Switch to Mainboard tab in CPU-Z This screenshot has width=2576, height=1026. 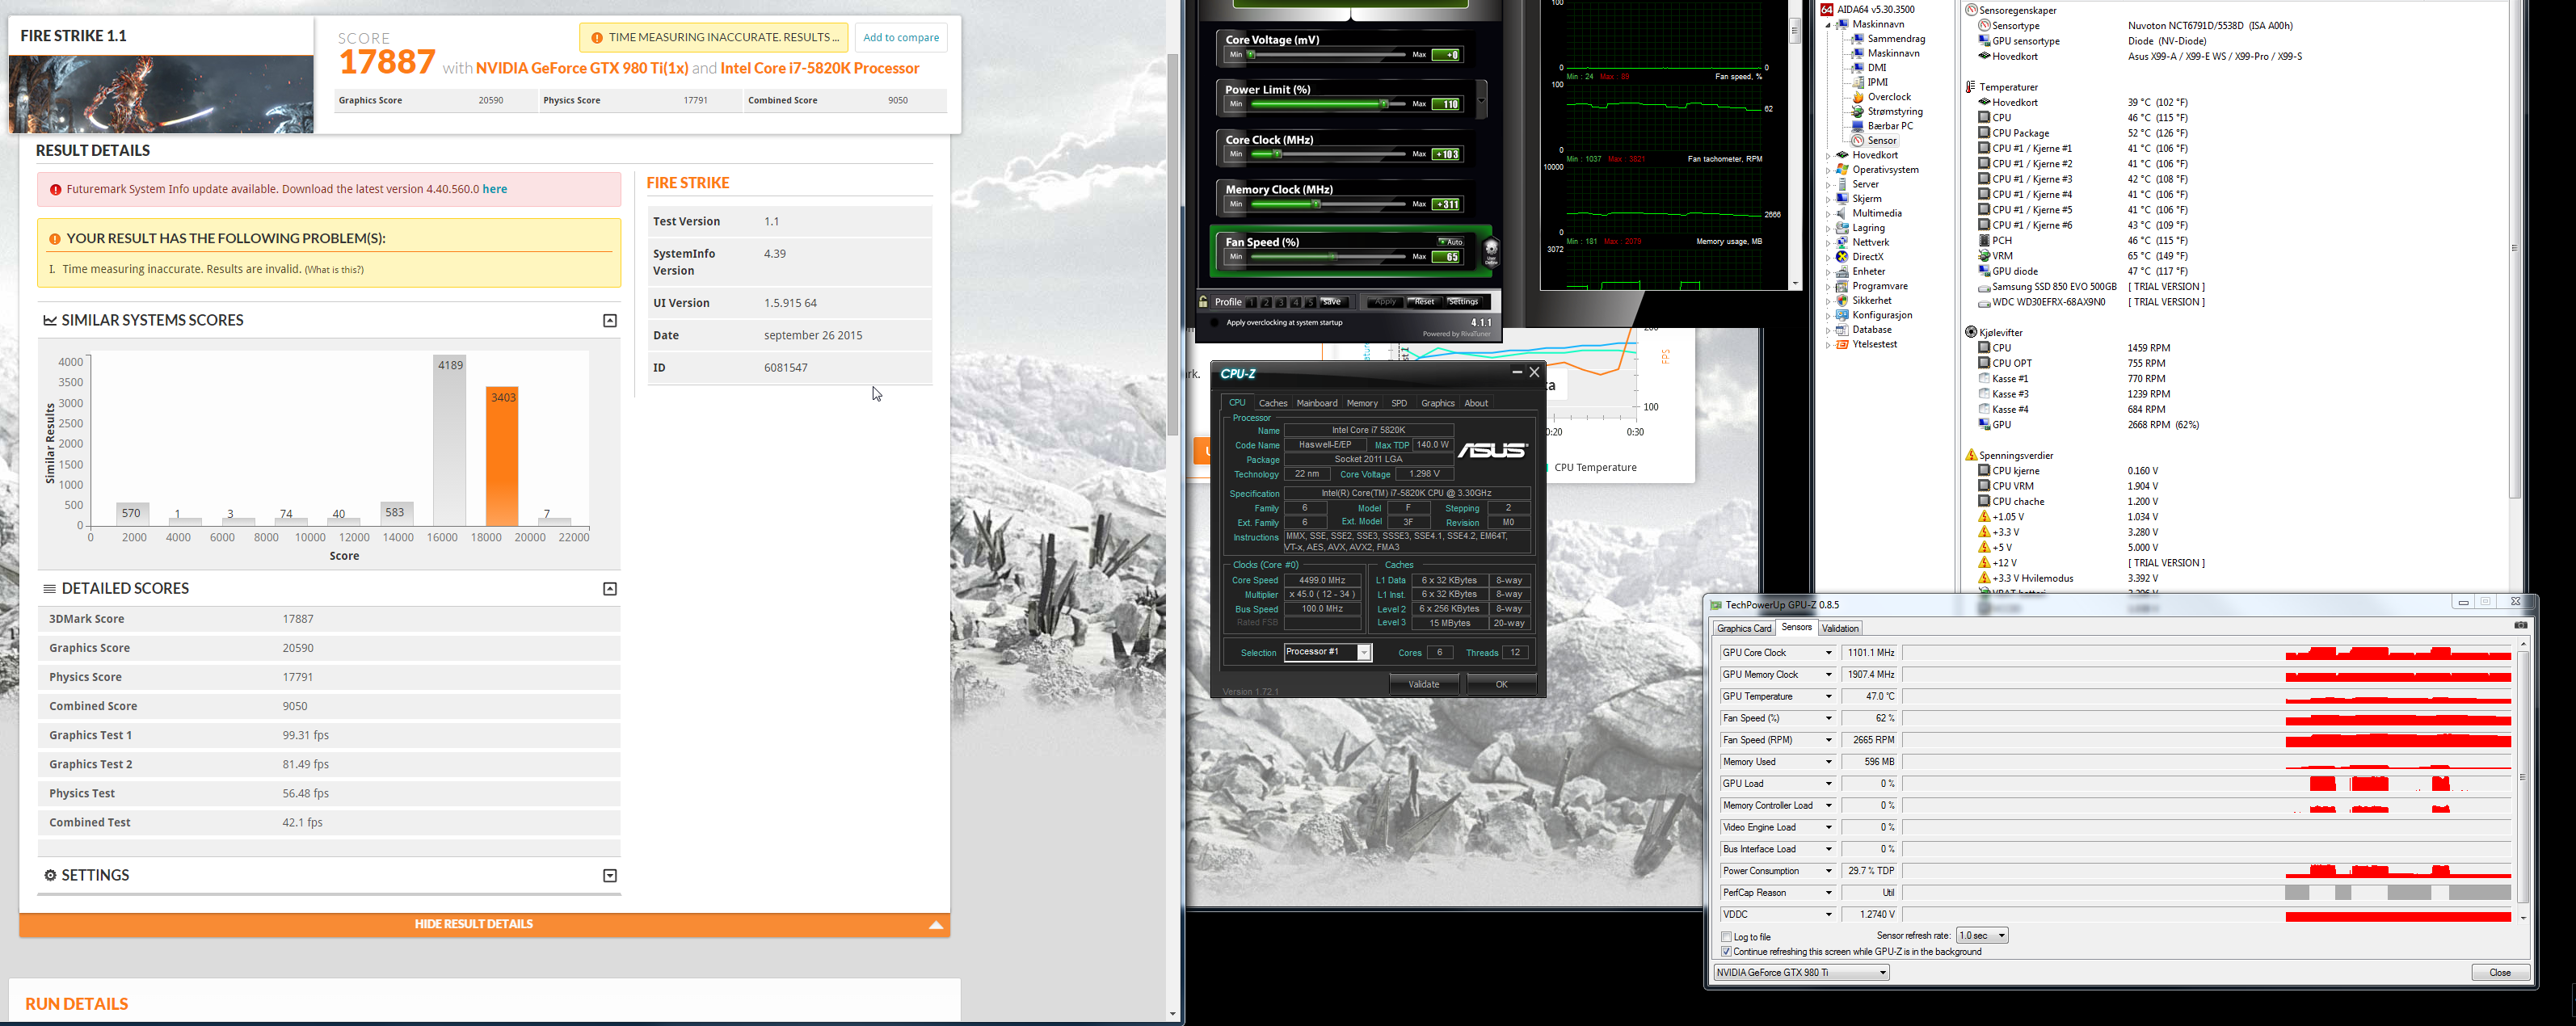[x=1316, y=403]
